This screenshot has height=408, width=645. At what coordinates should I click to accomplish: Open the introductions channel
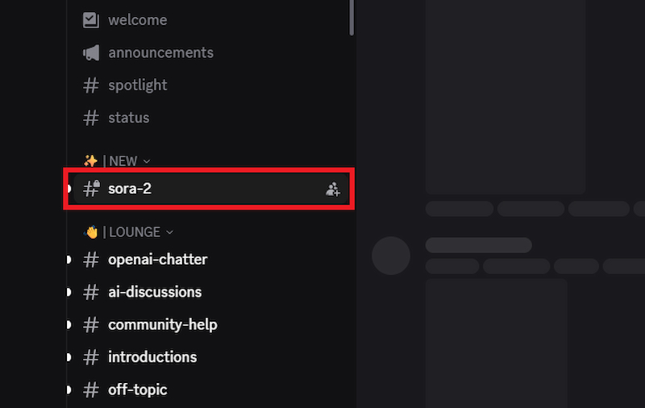click(x=152, y=357)
